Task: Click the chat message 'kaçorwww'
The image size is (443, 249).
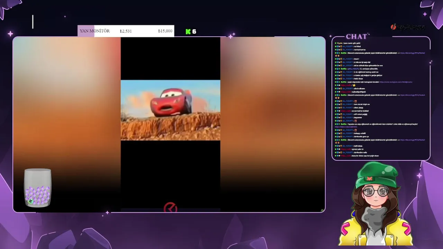Action: click(358, 118)
